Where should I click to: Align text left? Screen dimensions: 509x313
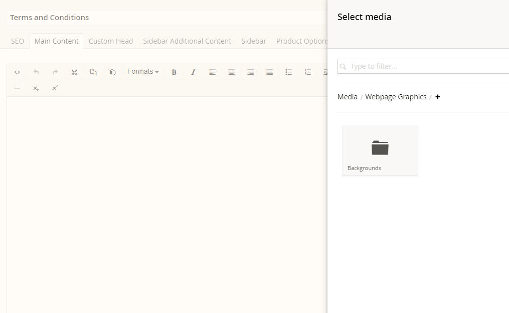click(212, 72)
